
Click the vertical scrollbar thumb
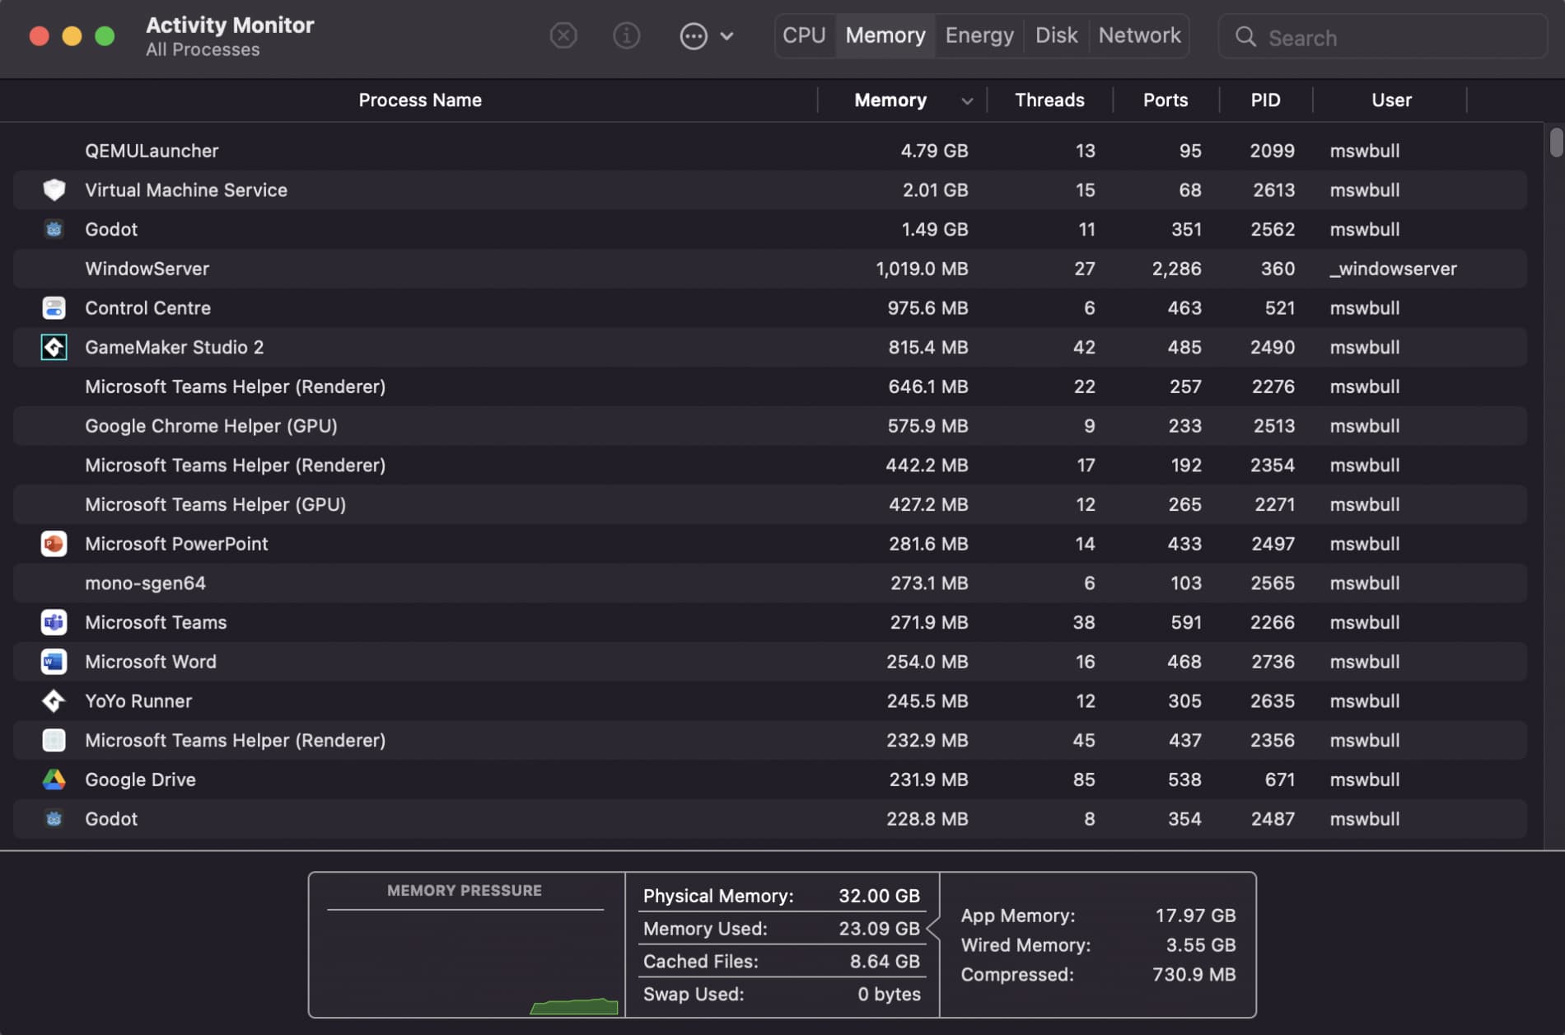click(x=1555, y=142)
